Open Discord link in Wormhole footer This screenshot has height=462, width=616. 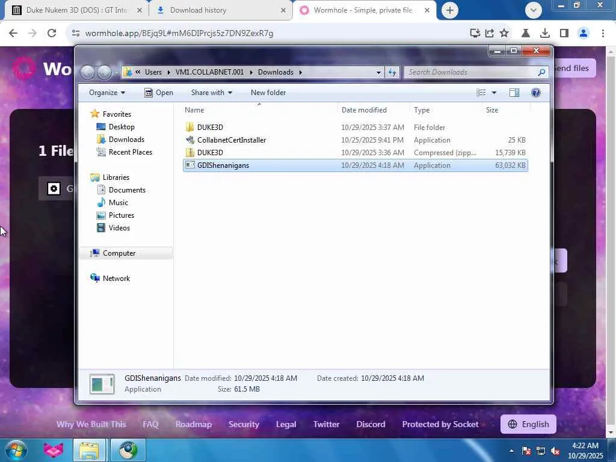pos(371,424)
